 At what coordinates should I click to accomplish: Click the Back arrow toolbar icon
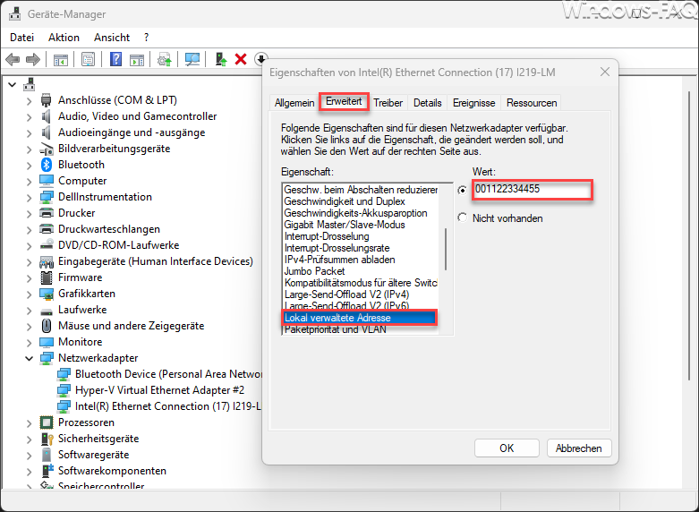pyautogui.click(x=13, y=59)
